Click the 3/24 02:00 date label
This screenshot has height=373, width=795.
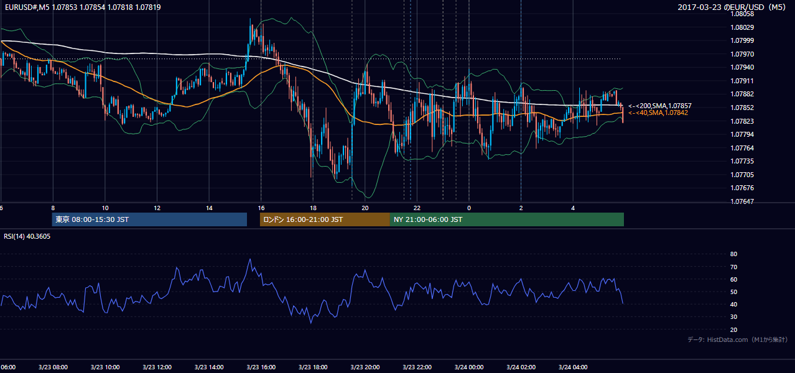coord(521,367)
